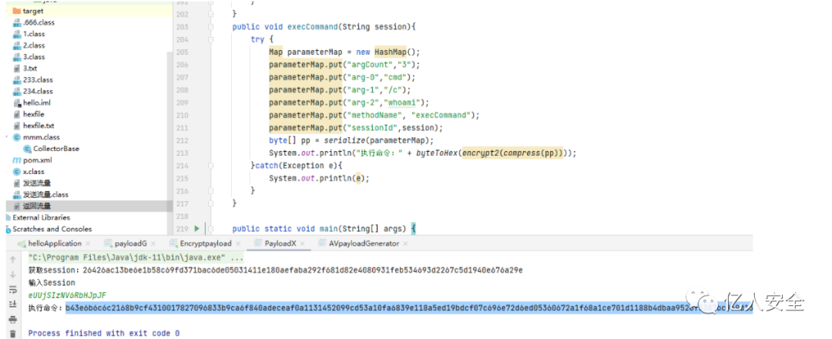This screenshot has height=339, width=832.
Task: Select 2.class in the project tree
Action: [x=34, y=45]
